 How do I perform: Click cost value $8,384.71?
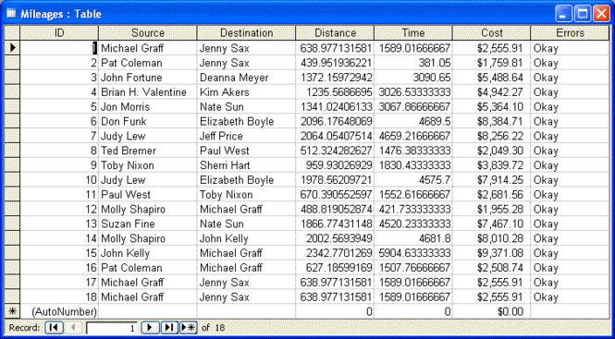(491, 122)
